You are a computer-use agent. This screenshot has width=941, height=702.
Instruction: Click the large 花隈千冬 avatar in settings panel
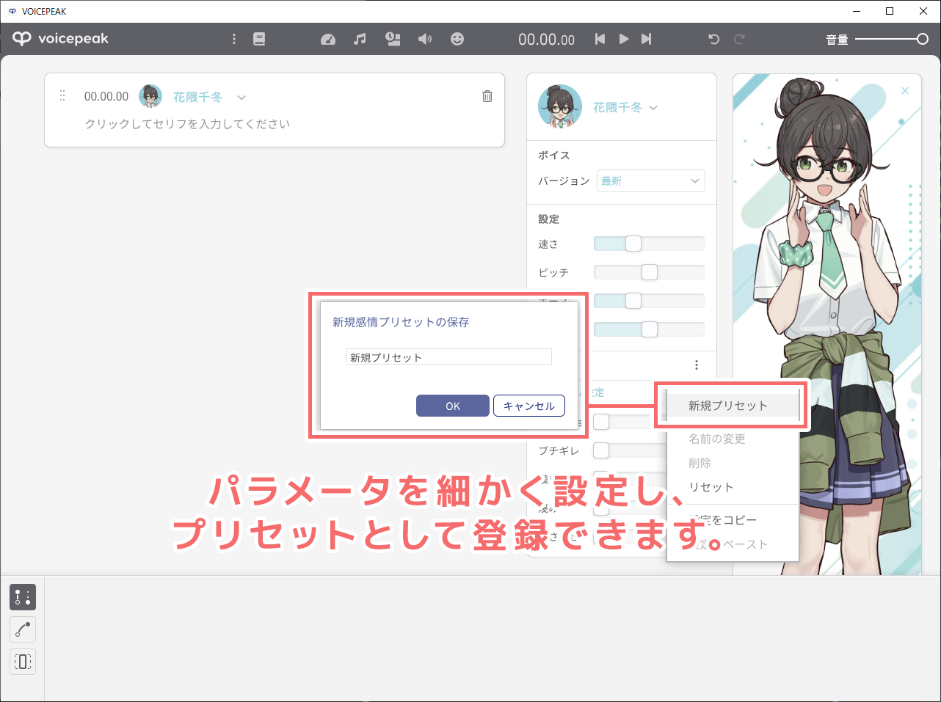click(560, 107)
